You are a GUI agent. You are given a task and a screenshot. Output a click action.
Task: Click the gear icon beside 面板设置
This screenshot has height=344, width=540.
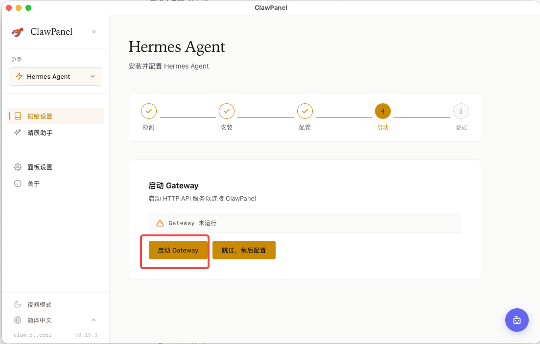click(18, 167)
